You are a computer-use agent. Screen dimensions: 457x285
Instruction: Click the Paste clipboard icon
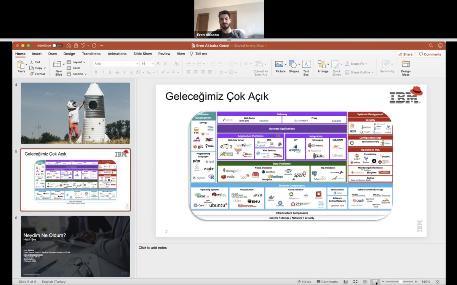(x=21, y=65)
